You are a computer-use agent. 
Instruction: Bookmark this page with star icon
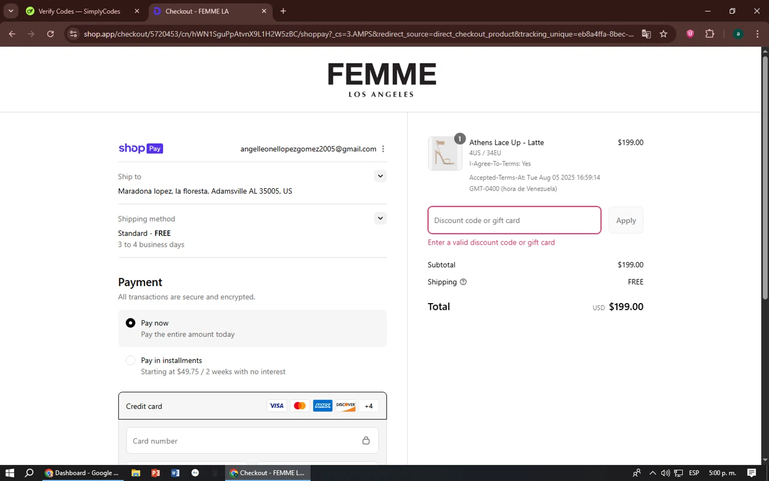tap(663, 34)
